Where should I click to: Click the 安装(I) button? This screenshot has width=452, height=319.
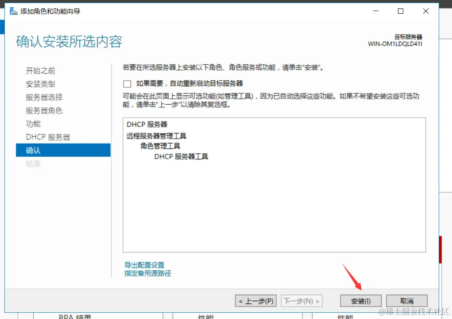point(361,301)
